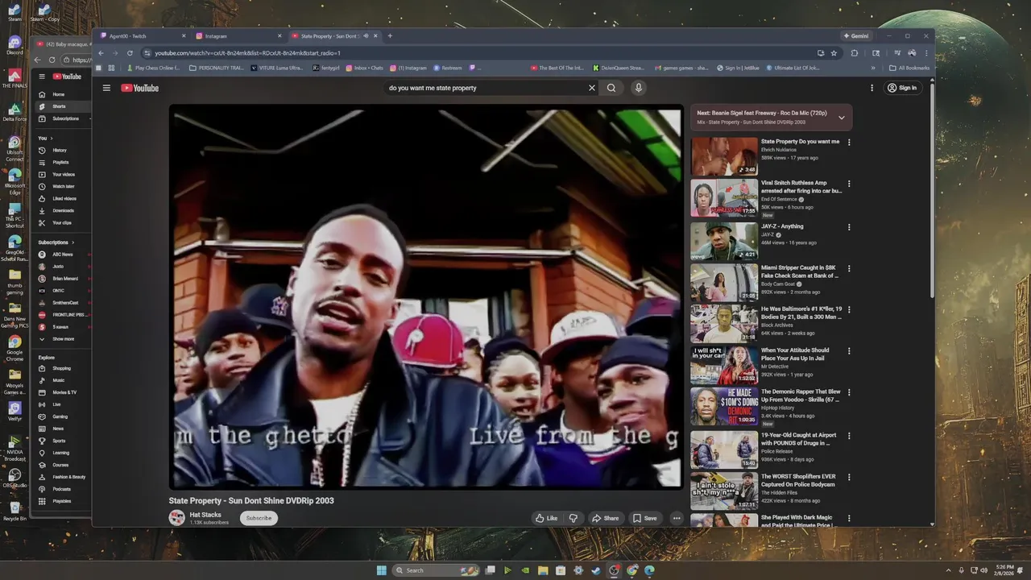The image size is (1031, 580).
Task: Go back in the front Chrome window
Action: 101,53
